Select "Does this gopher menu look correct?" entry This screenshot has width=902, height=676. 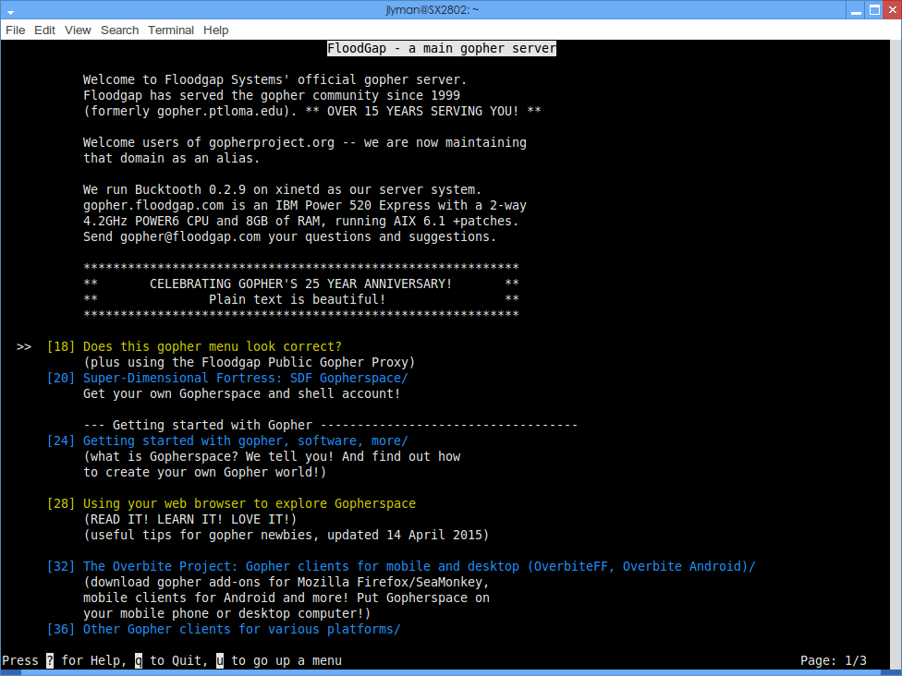coord(212,346)
